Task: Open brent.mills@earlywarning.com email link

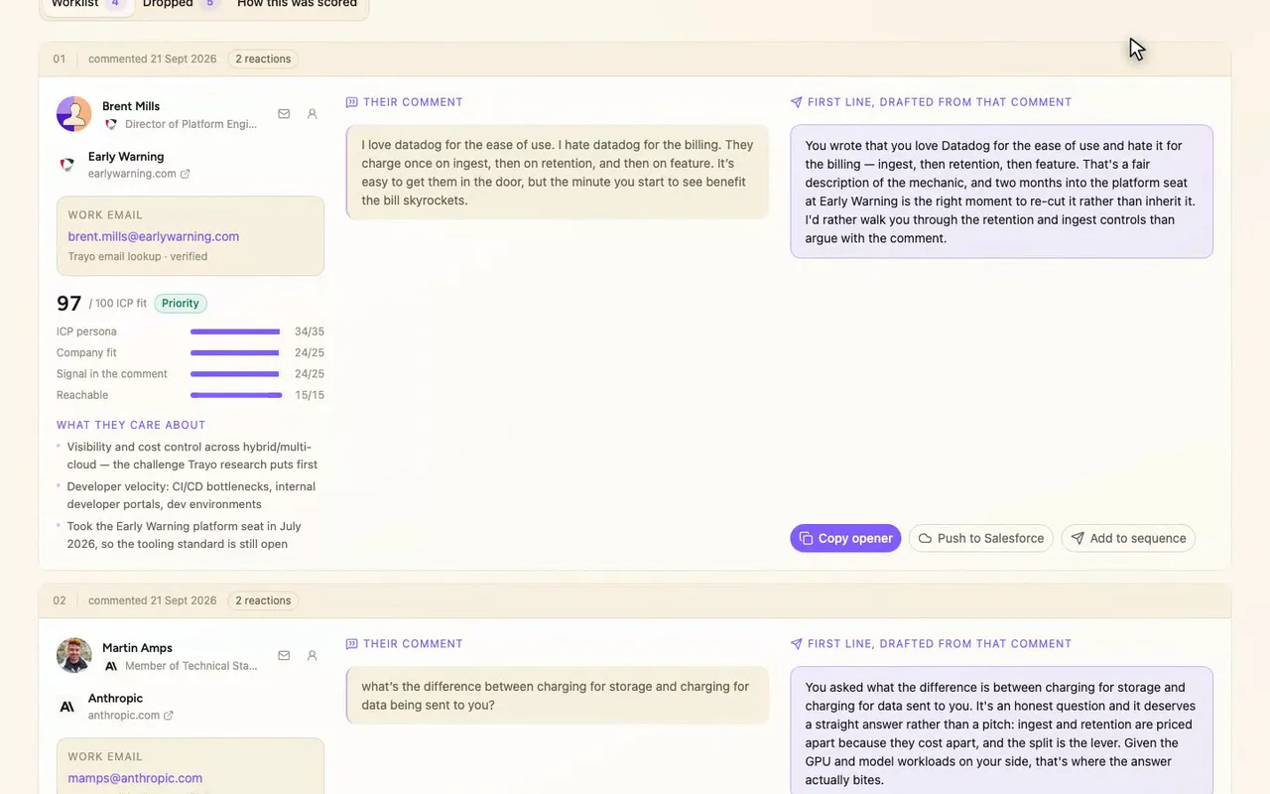Action: [x=154, y=236]
